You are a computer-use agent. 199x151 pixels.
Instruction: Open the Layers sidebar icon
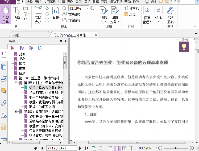[4, 79]
